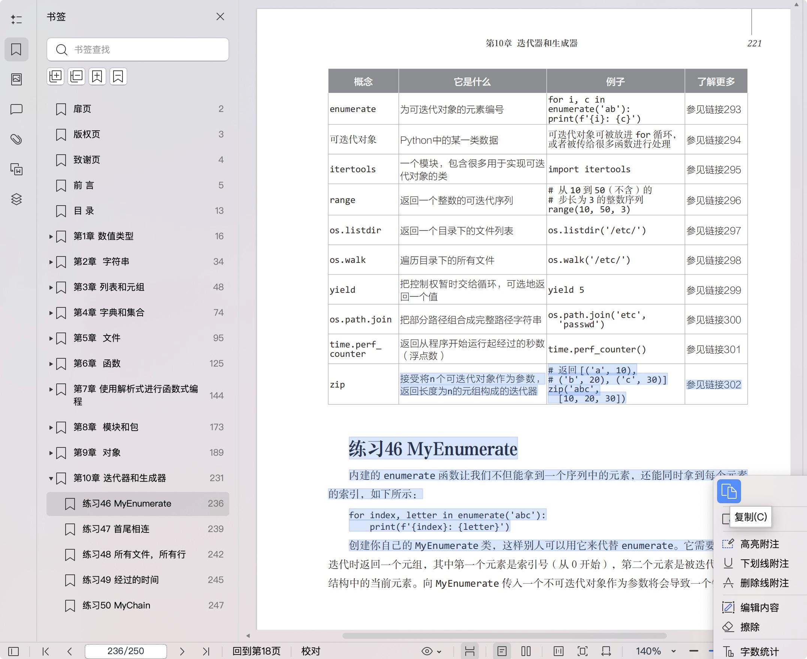This screenshot has height=659, width=807.
Task: Open the 练习49 经过的时间 bookmark
Action: click(x=138, y=580)
